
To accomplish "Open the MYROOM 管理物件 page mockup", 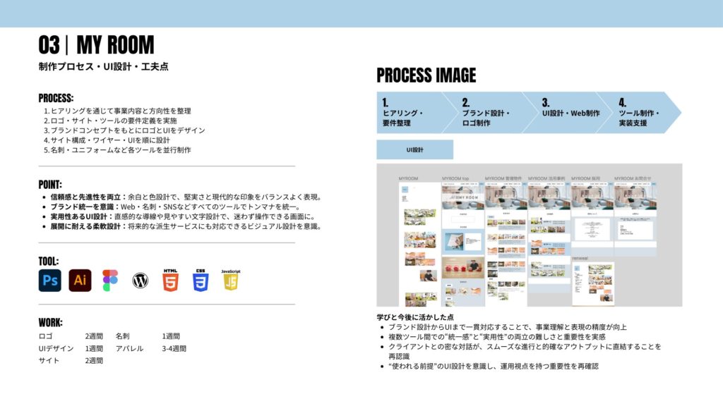I will pyautogui.click(x=506, y=240).
